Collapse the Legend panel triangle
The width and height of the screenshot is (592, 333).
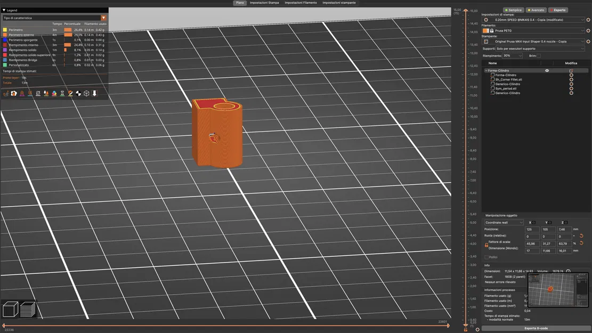click(x=4, y=10)
